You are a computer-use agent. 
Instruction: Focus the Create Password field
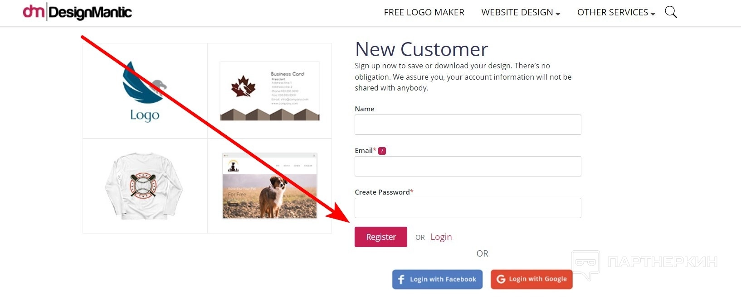(468, 208)
